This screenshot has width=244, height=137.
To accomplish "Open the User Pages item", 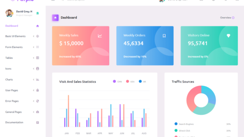I will tap(12, 90).
